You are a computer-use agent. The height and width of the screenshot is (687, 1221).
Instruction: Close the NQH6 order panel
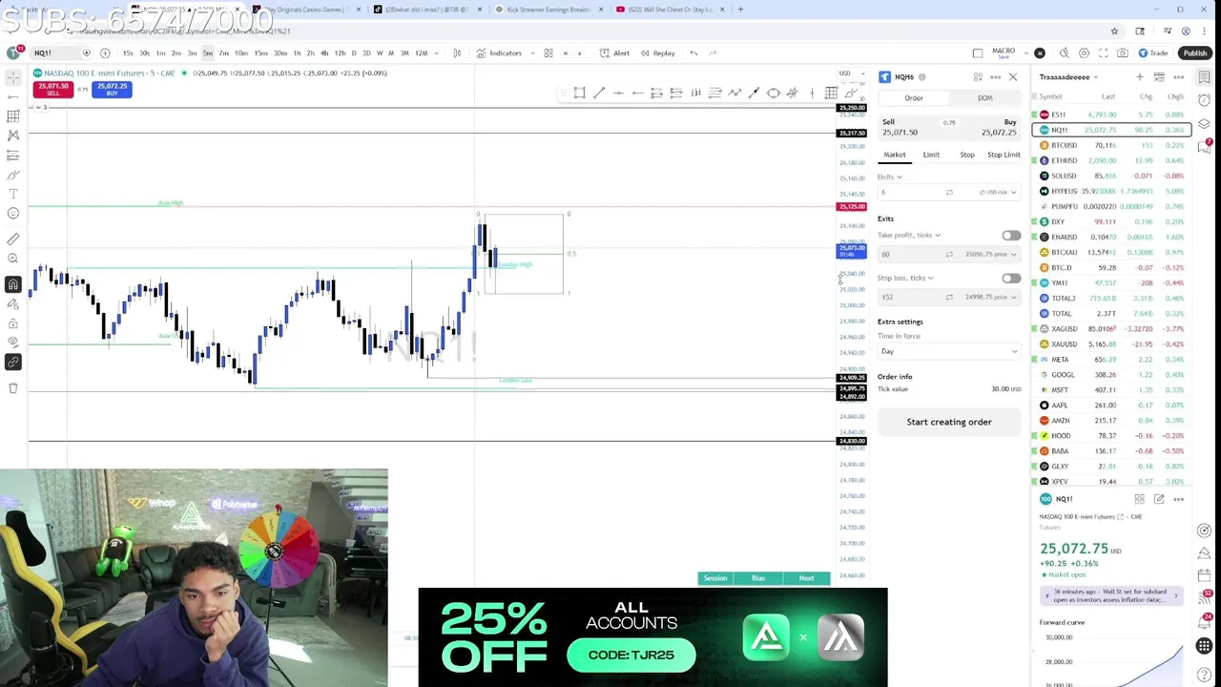point(1013,77)
